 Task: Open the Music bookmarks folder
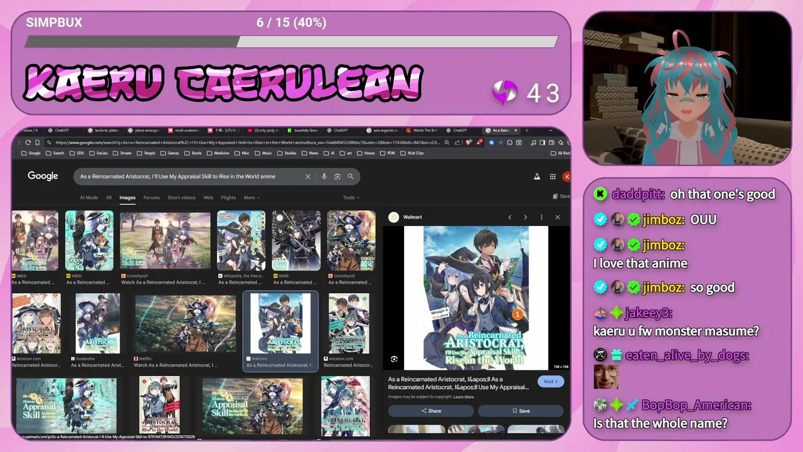pos(263,153)
